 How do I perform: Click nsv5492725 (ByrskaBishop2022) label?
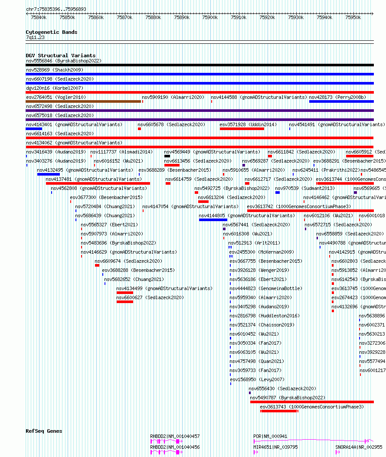pos(232,188)
